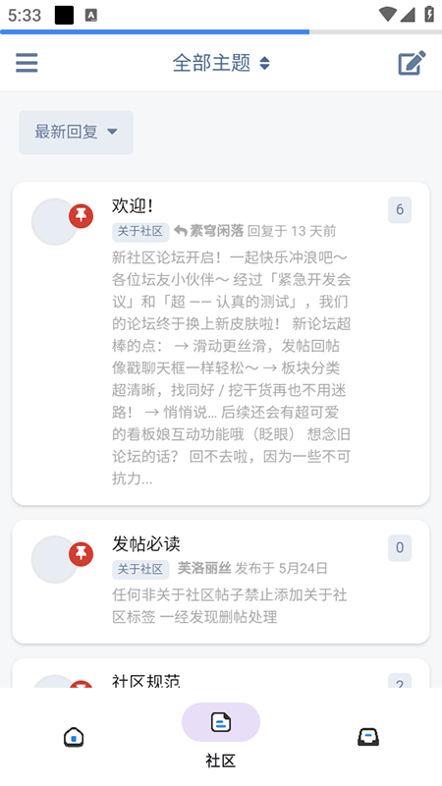Open the home tab icon in bottom bar
Screen dimensions: 442x786
[74, 737]
